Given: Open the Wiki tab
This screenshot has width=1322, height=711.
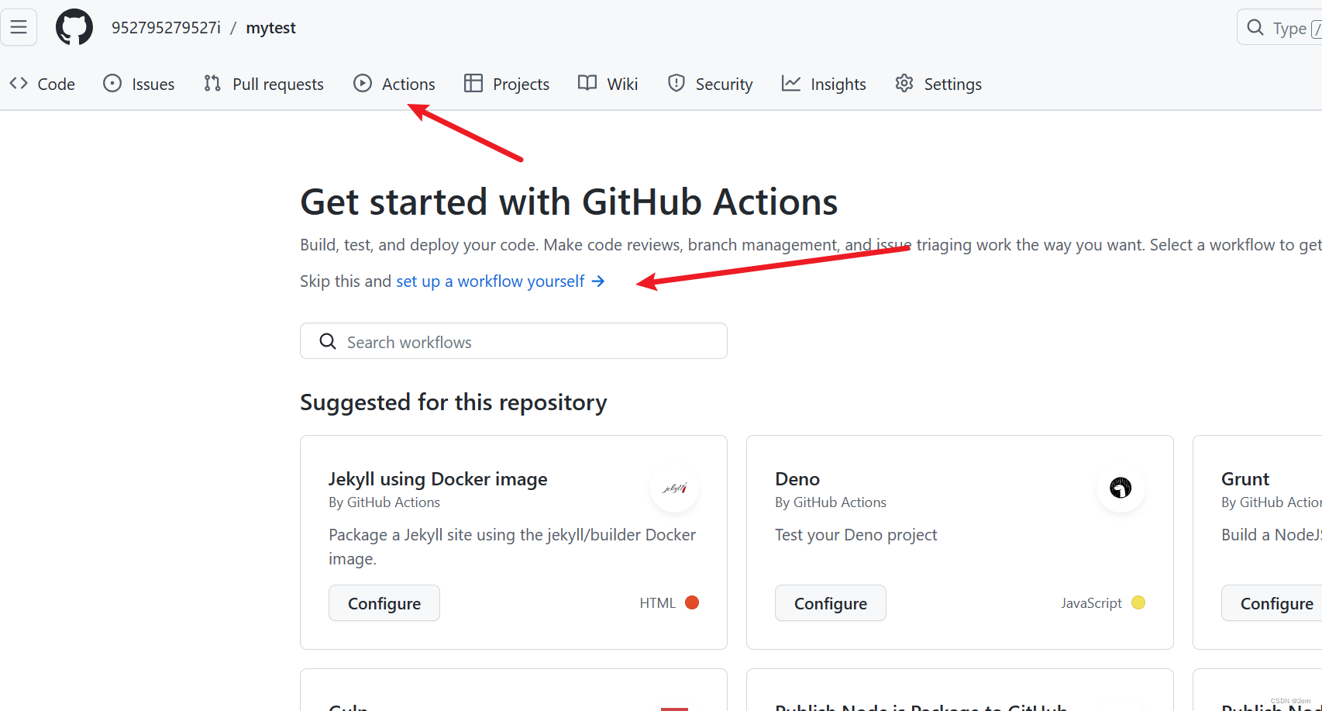Looking at the screenshot, I should 608,84.
